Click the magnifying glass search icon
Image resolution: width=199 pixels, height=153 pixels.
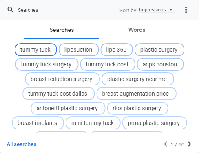[11, 10]
